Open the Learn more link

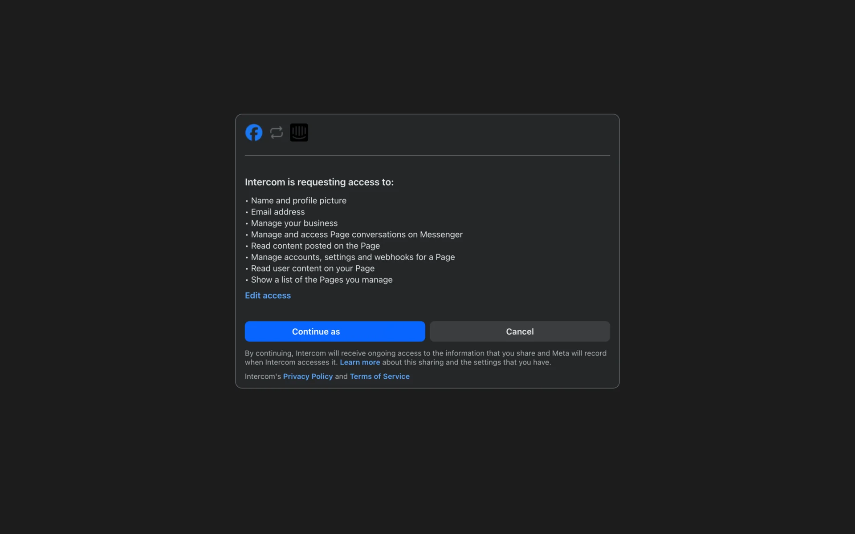tap(360, 362)
